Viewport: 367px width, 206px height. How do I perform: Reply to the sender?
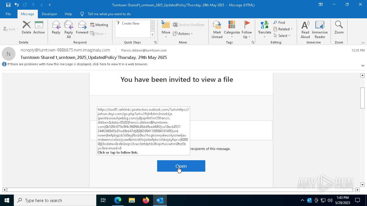click(56, 28)
